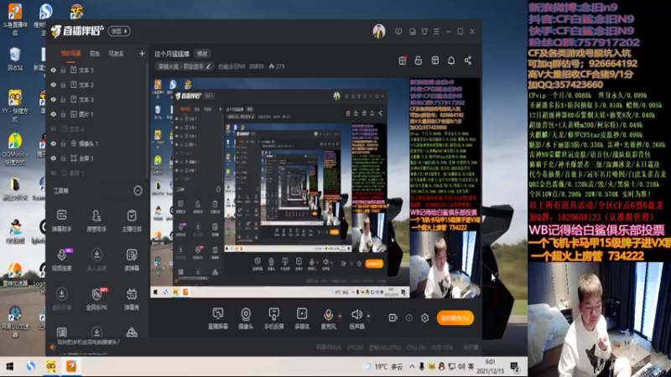Open the title bar funnel-shaped icon
This screenshot has height=377, width=671.
(x=424, y=32)
